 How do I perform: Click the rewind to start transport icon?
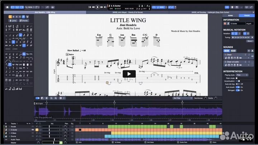coord(90,7)
